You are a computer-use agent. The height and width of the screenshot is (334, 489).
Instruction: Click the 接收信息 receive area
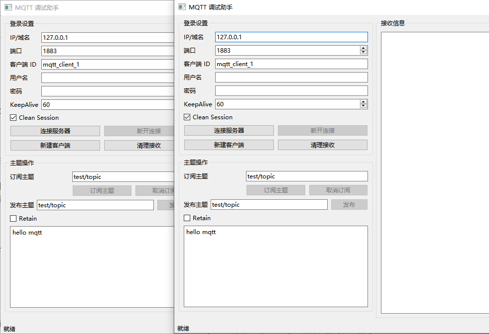pyautogui.click(x=435, y=173)
